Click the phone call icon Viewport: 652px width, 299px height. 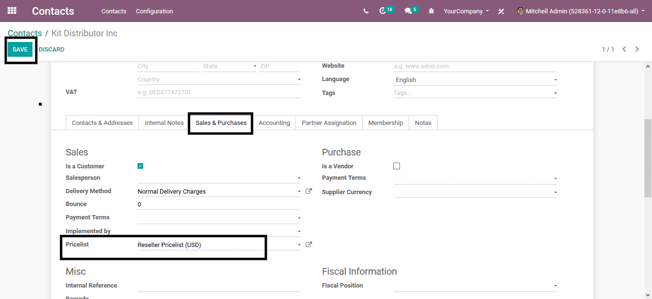366,11
